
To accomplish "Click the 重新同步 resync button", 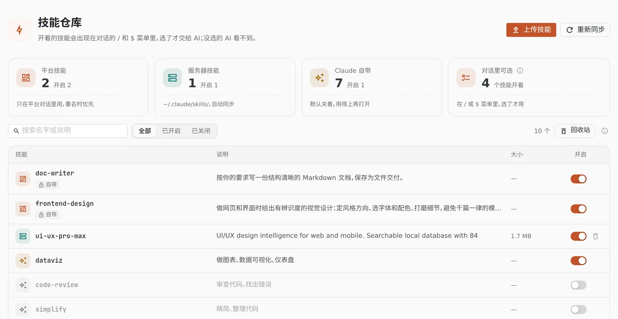I will (x=585, y=30).
